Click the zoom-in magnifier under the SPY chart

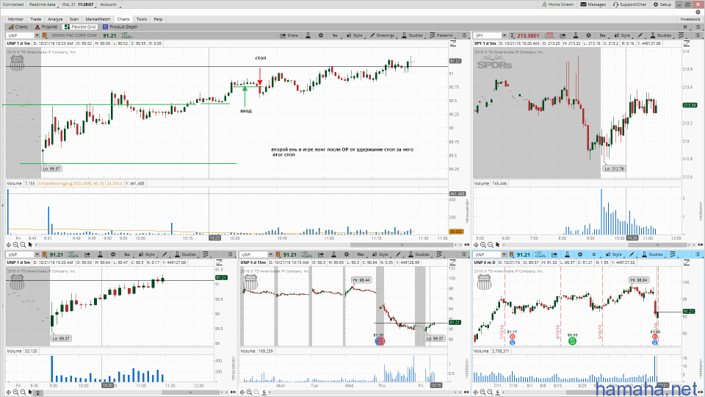pyautogui.click(x=483, y=245)
